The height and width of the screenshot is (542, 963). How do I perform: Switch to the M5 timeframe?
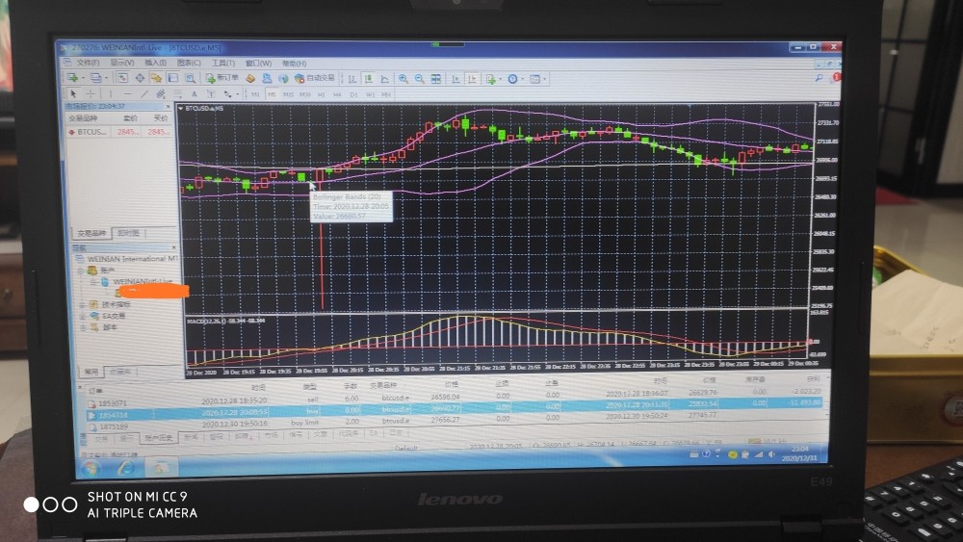click(272, 94)
